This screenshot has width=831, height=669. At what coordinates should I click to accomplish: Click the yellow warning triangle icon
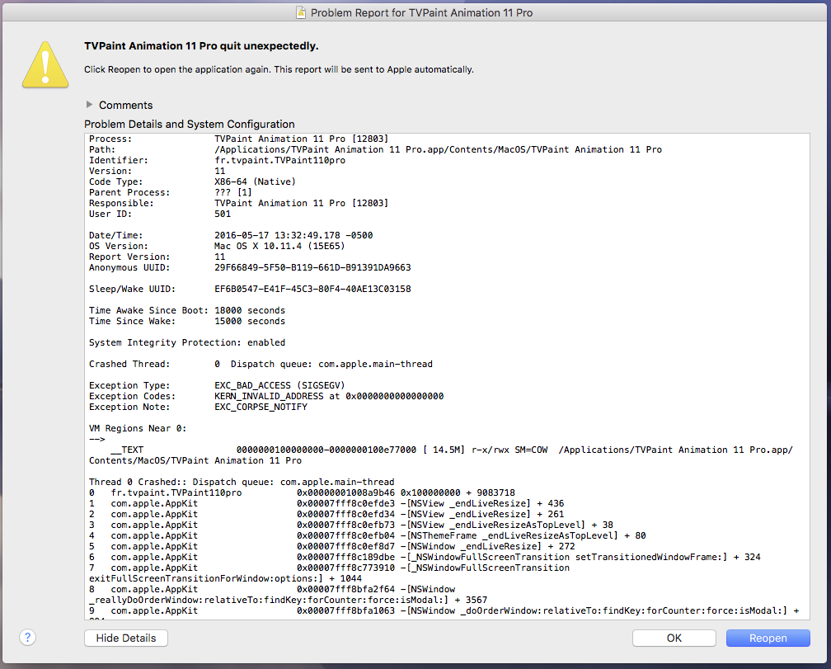[45, 64]
